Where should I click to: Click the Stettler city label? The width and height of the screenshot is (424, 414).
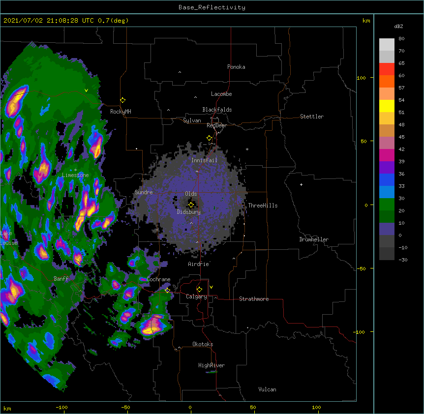pyautogui.click(x=312, y=117)
